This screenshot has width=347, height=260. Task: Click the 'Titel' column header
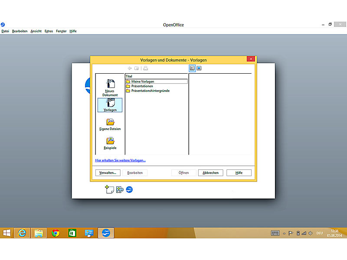[x=157, y=76]
